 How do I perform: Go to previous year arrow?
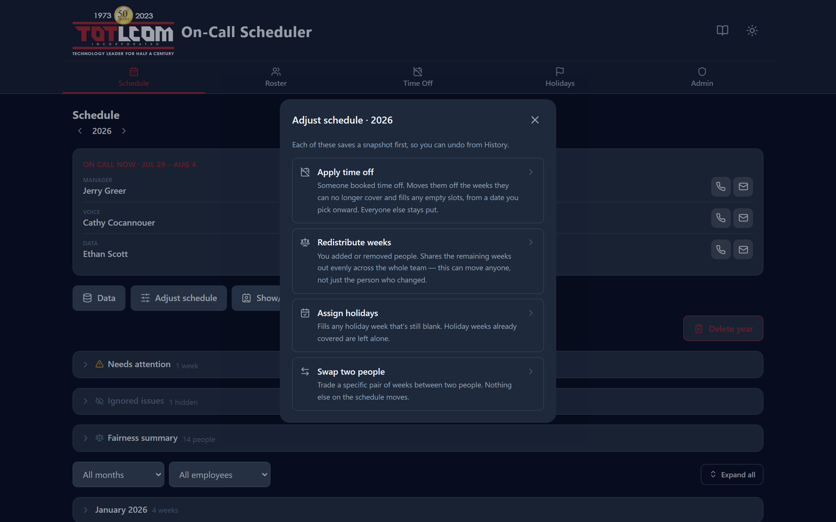(x=80, y=131)
